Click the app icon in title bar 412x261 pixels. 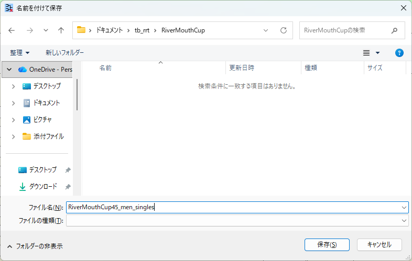pyautogui.click(x=9, y=8)
